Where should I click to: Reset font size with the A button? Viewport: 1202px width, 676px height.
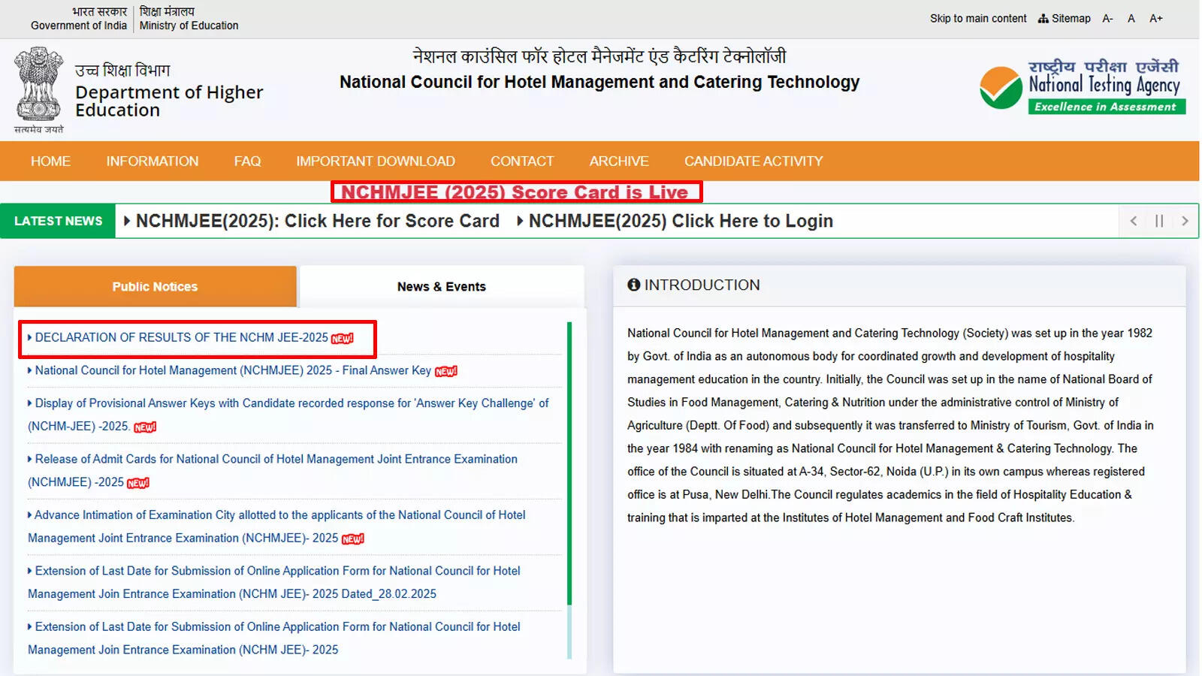[1131, 18]
